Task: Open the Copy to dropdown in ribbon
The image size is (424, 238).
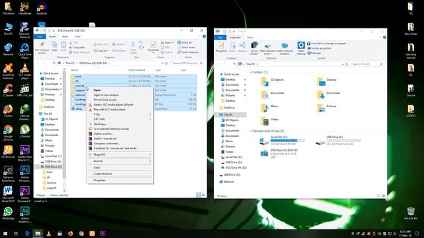Action: tap(107, 51)
